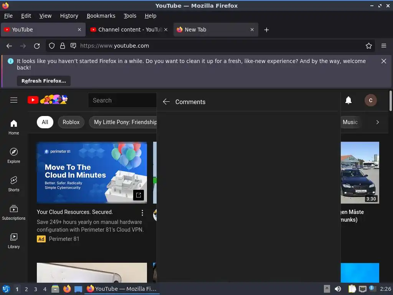Open Firefox application menu
Viewport: 393px width, 295px height.
[384, 46]
